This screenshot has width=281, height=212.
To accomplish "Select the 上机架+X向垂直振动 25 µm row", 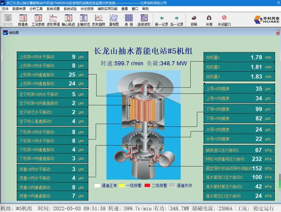I will [53, 74].
